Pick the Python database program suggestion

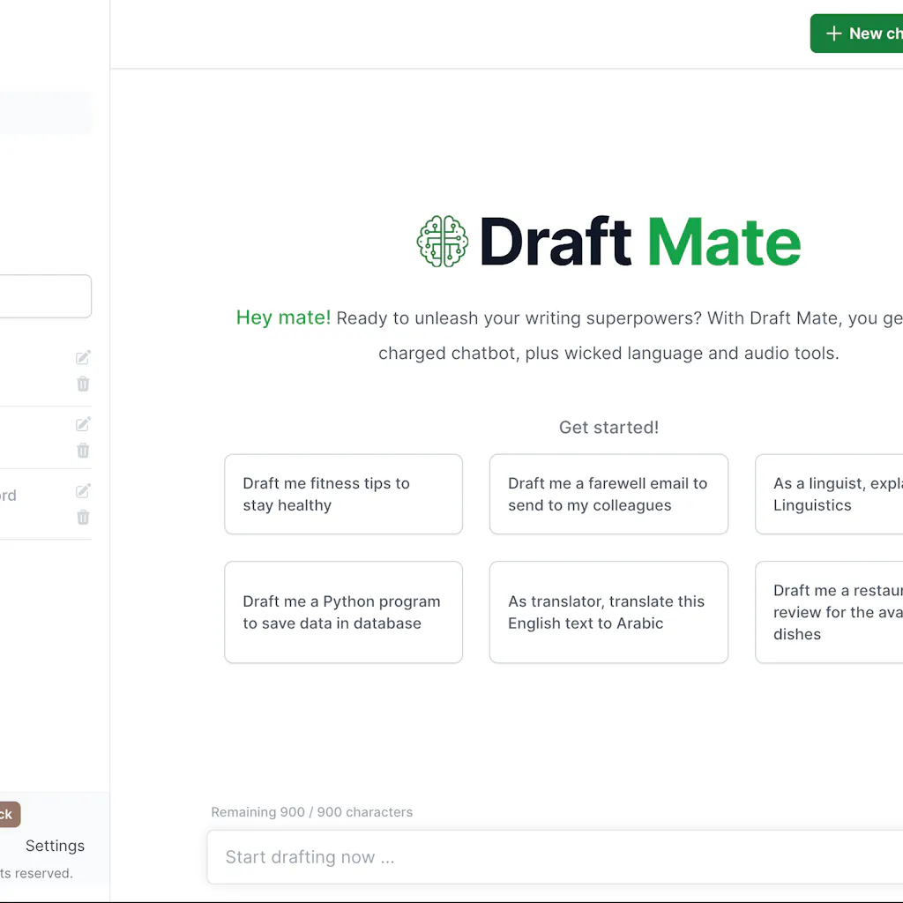[x=343, y=612]
